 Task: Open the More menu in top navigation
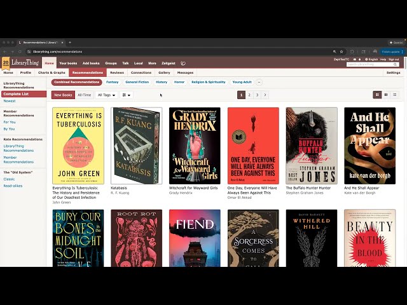tap(152, 64)
